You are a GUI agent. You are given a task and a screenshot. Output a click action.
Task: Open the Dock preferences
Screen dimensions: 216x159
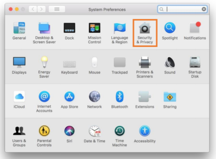[x=69, y=31]
